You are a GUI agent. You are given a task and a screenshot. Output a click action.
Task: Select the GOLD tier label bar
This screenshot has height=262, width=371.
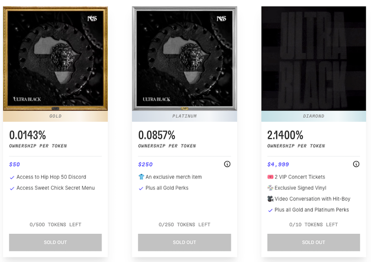(x=55, y=116)
